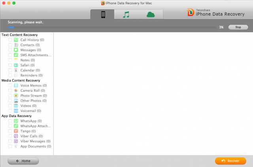Click the Call History phone icon
Image resolution: width=253 pixels, height=167 pixels.
(16, 40)
